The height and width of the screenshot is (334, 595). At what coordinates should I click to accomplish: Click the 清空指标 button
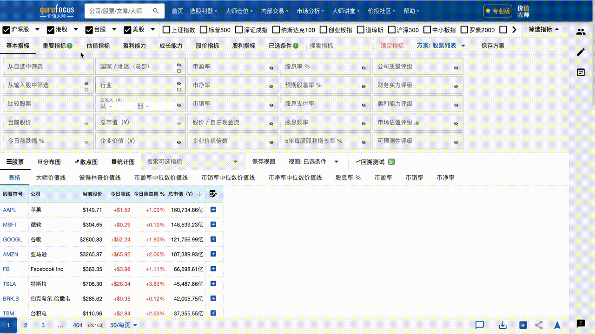coord(392,46)
